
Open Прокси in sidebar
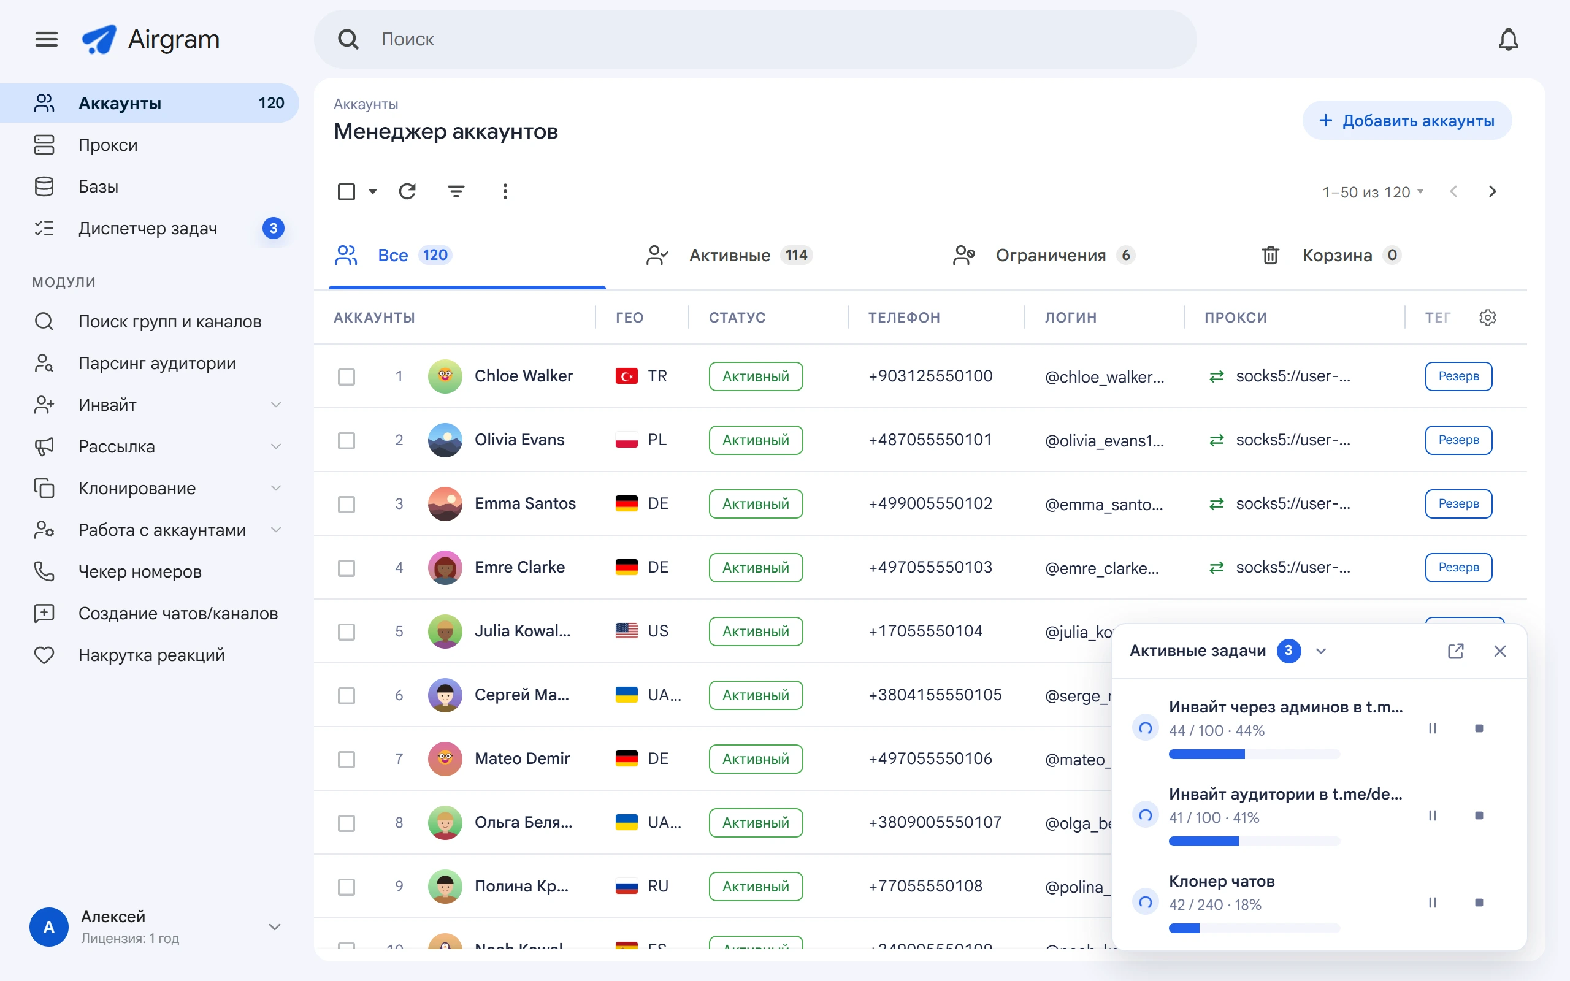[149, 145]
